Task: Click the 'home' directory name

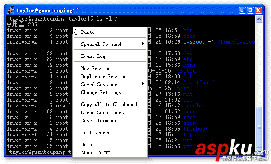Action: [189, 65]
